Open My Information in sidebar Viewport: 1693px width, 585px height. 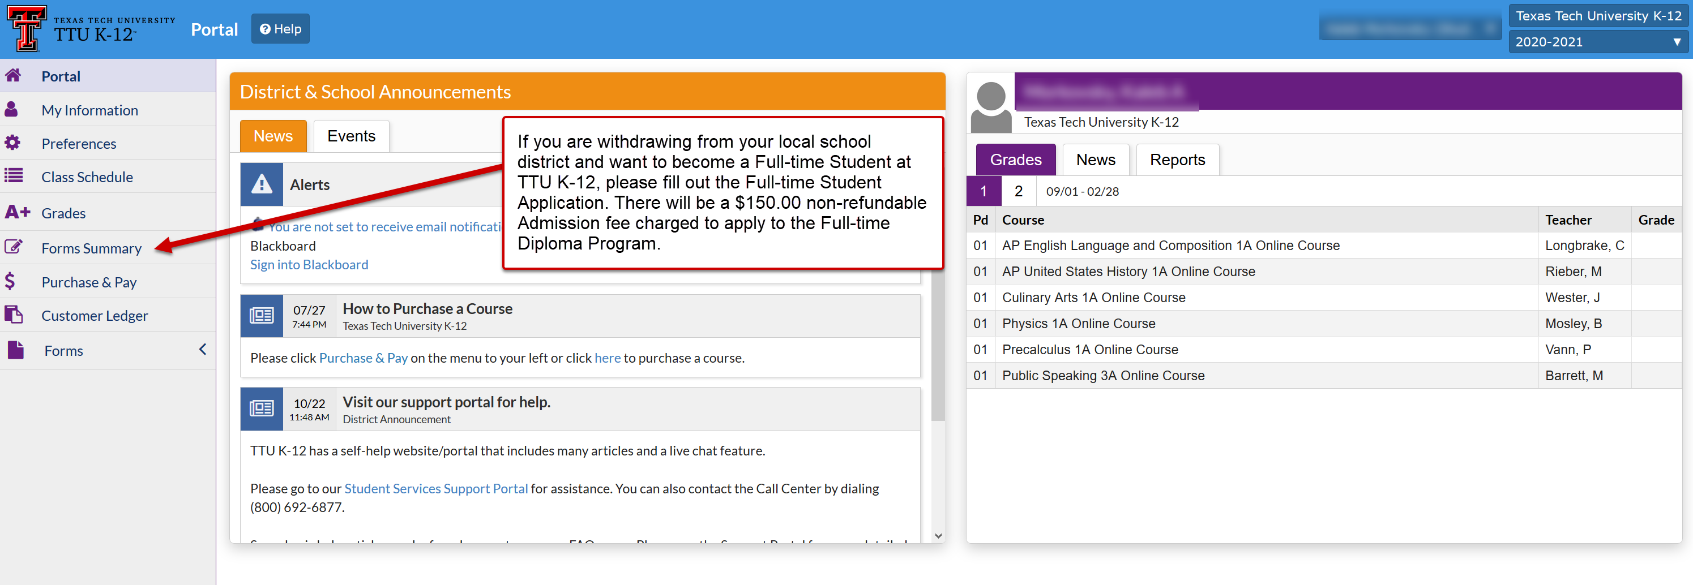click(108, 110)
